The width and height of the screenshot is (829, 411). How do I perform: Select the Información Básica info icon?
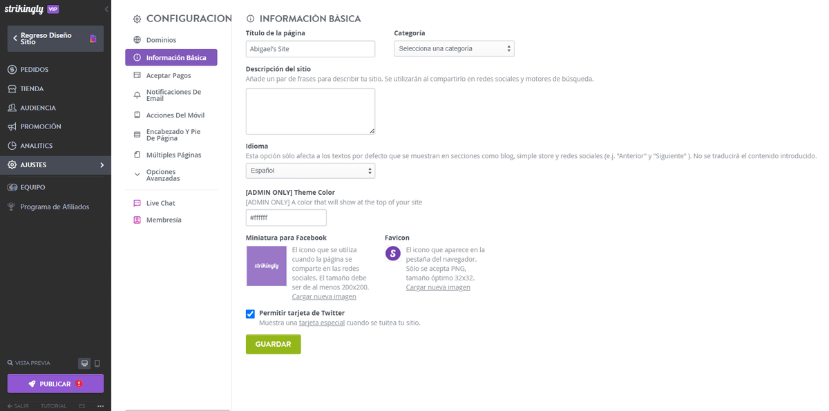coord(139,57)
